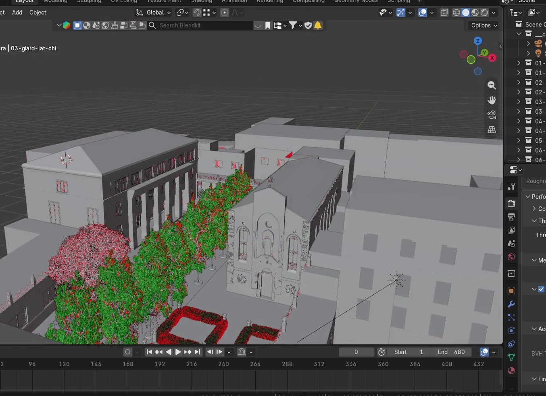Screen dimensions: 546x396
Task: Toggle the checked checkbox in the properties panel
Action: [x=541, y=289]
